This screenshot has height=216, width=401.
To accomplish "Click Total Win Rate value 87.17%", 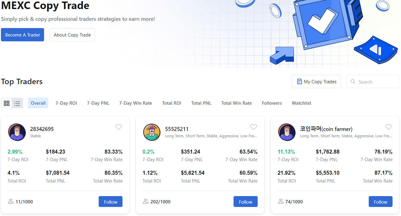I will click(383, 173).
